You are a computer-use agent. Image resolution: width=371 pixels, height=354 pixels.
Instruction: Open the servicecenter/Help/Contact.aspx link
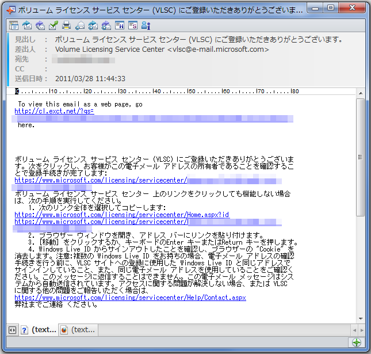pos(131,298)
